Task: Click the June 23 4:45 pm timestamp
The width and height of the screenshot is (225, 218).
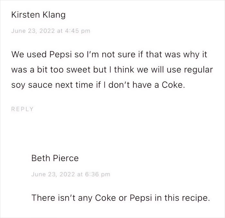Action: pyautogui.click(x=50, y=31)
